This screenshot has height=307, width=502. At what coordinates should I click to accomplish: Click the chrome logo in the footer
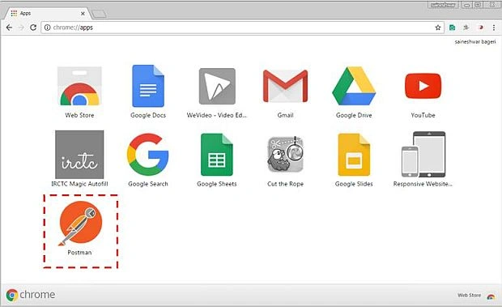click(x=31, y=295)
